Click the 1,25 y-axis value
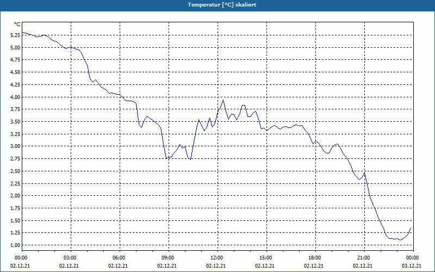Image resolution: width=435 pixels, height=272 pixels. 15,233
